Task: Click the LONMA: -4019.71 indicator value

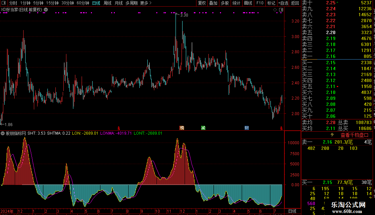Action: pyautogui.click(x=116, y=133)
